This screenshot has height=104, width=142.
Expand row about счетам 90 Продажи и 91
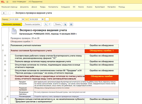tap(5, 70)
